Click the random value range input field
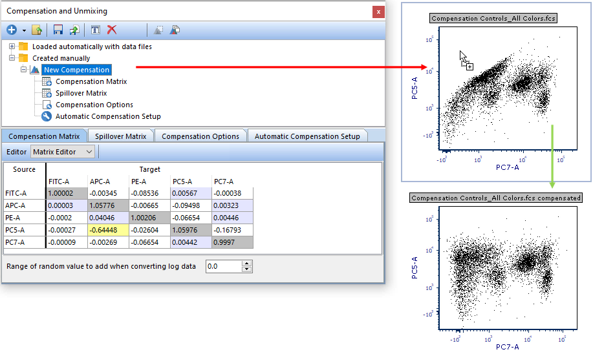Viewport: 593px width, 354px height. pyautogui.click(x=224, y=266)
